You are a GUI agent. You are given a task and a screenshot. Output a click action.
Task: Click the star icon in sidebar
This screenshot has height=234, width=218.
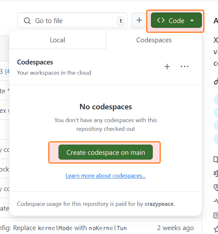[216, 229]
